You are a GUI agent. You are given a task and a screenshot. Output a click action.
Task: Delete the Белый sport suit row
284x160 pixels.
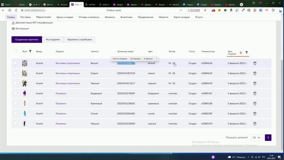coord(255,63)
